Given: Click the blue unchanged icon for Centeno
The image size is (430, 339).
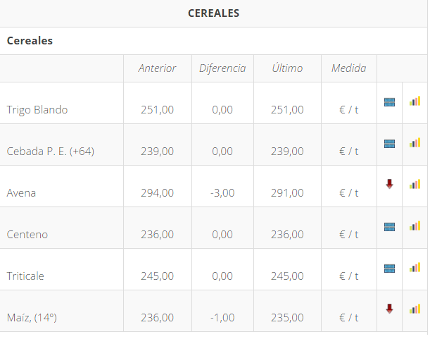Looking at the screenshot, I should point(389,226).
